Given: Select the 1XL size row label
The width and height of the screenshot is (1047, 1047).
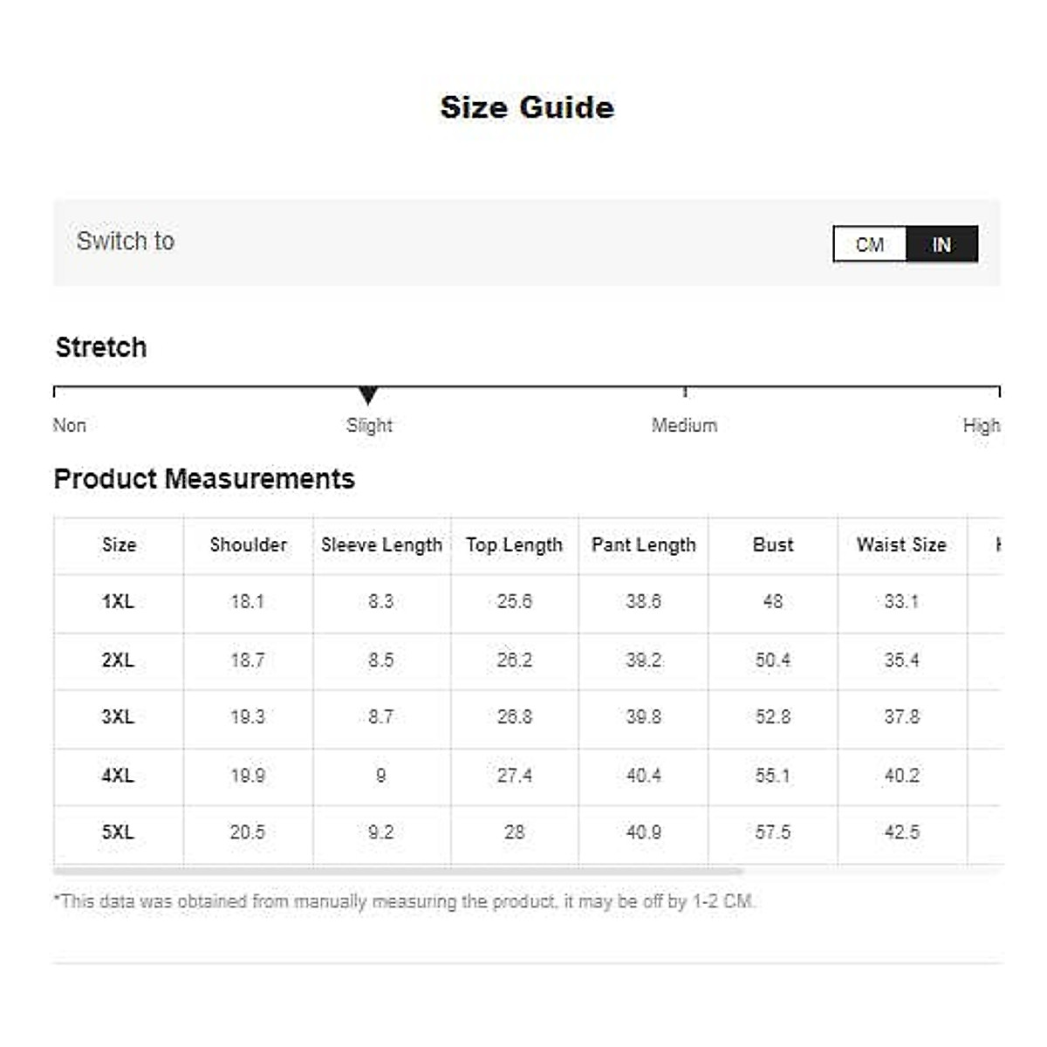Looking at the screenshot, I should pyautogui.click(x=118, y=602).
